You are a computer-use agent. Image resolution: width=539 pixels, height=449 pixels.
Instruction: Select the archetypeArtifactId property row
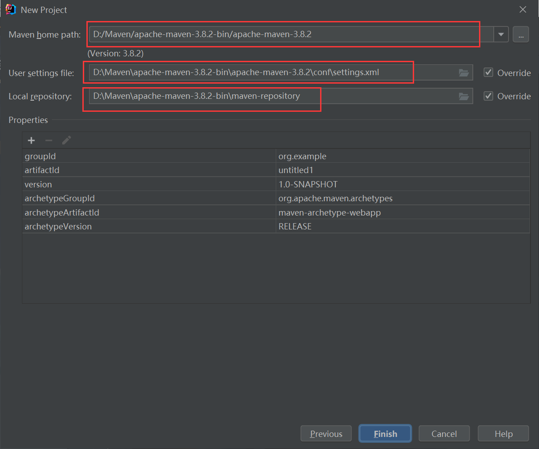point(276,212)
